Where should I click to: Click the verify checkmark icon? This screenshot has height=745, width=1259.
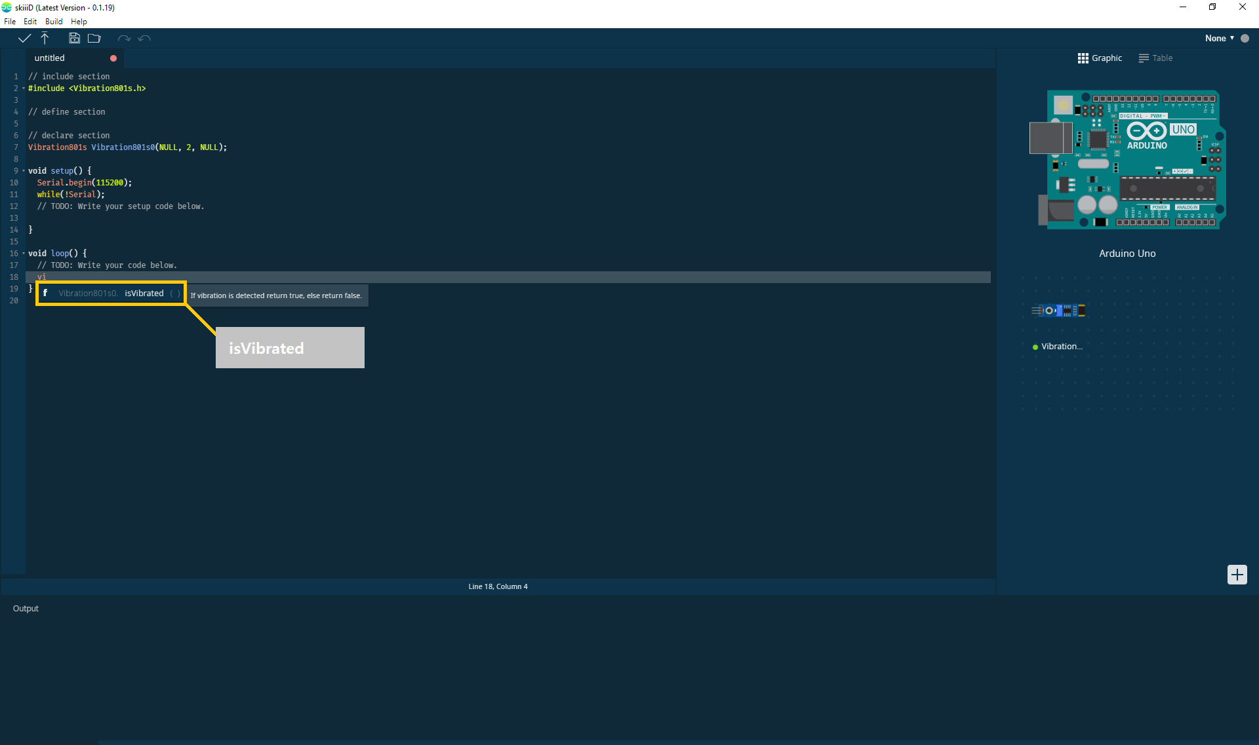coord(24,39)
